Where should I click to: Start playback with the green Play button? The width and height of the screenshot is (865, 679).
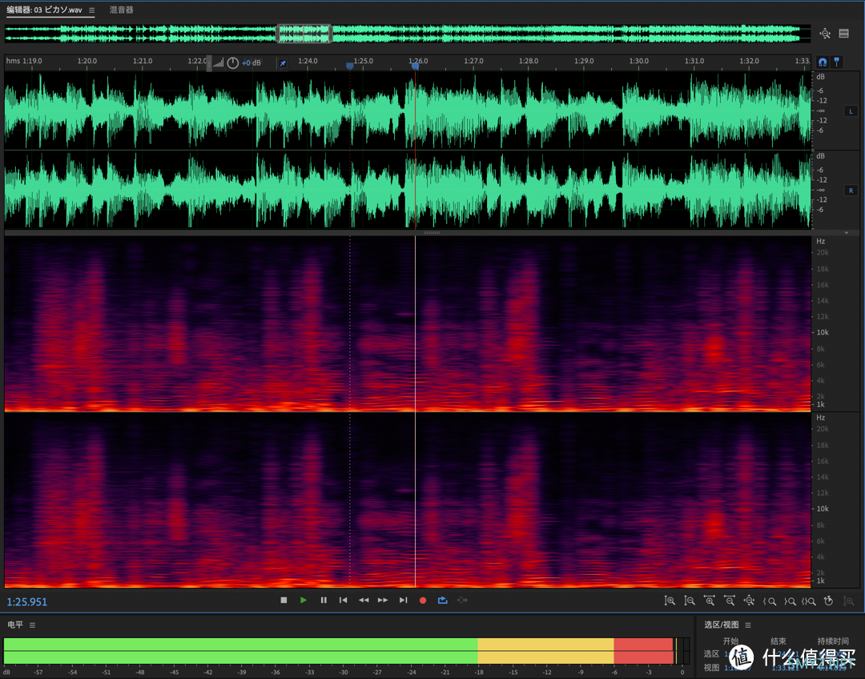pyautogui.click(x=304, y=600)
